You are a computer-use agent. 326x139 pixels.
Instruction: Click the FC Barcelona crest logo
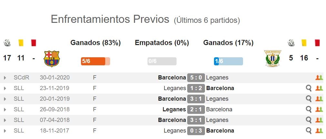[x=52, y=59]
